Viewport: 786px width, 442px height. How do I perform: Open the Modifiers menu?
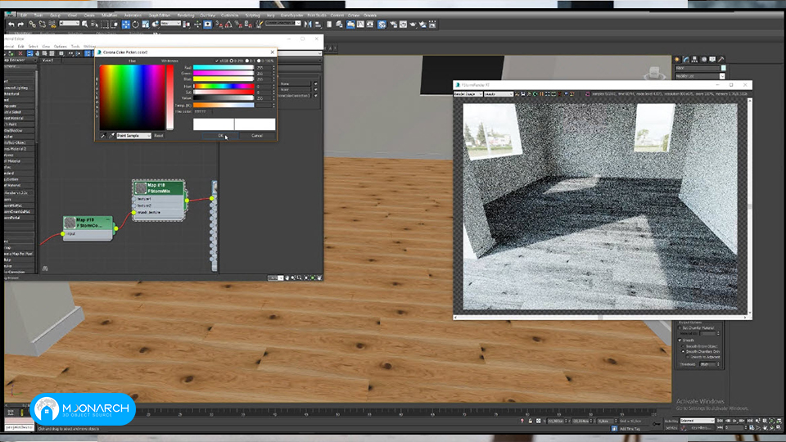pyautogui.click(x=109, y=16)
